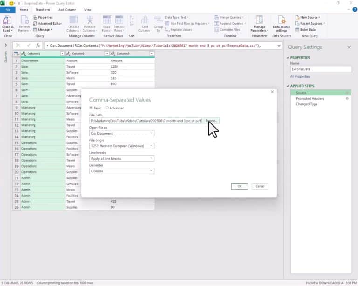Click the '1250' Amount cell
358x286 pixels.
(x=132, y=67)
